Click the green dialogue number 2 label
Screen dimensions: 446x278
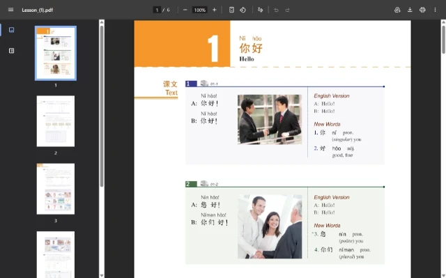pyautogui.click(x=191, y=184)
